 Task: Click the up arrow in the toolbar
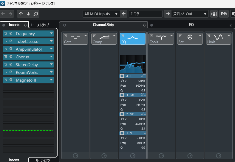point(21,14)
